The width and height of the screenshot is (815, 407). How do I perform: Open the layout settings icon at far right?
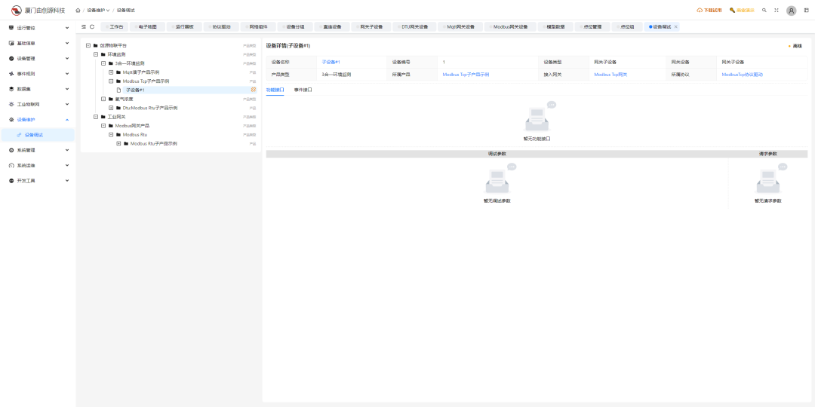coord(804,11)
